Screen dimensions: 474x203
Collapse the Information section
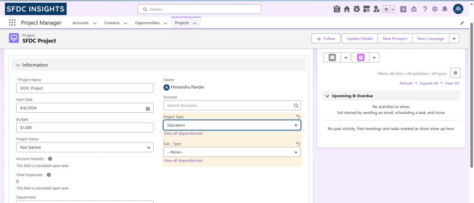point(18,65)
